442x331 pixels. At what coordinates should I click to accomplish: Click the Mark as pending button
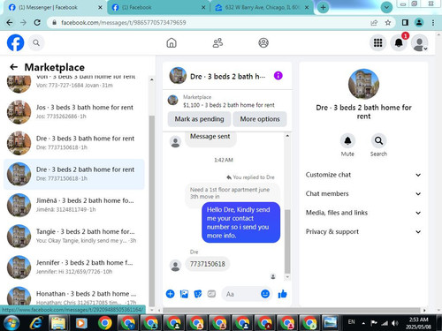pos(199,119)
